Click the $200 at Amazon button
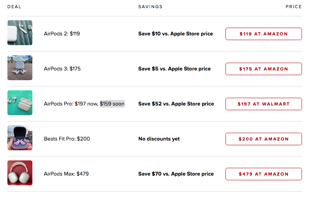 click(x=263, y=139)
